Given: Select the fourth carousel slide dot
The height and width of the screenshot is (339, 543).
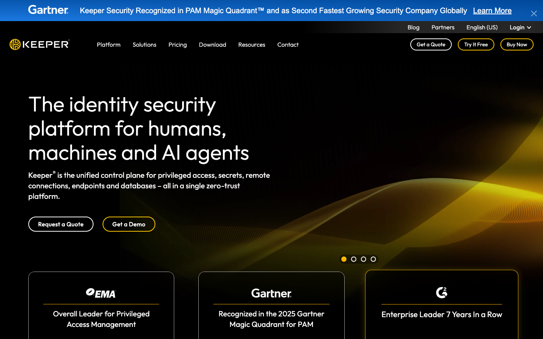Looking at the screenshot, I should click(373, 259).
